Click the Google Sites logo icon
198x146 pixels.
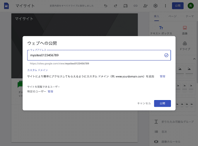(x=7, y=6)
